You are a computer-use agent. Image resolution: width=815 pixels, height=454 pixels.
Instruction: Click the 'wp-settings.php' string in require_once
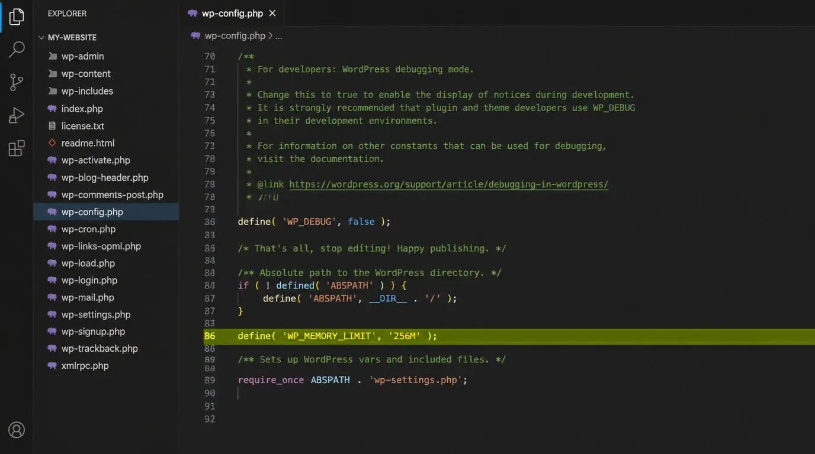(415, 380)
